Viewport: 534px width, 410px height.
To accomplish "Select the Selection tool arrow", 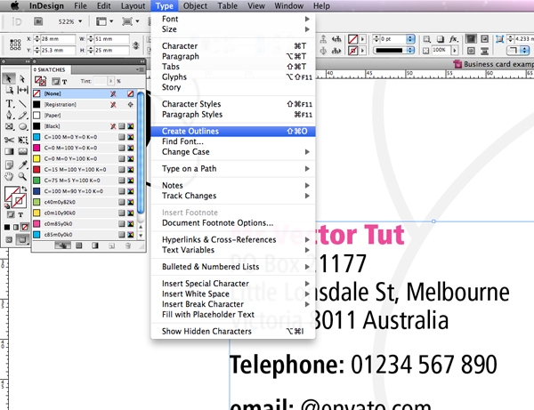I will pos(9,79).
